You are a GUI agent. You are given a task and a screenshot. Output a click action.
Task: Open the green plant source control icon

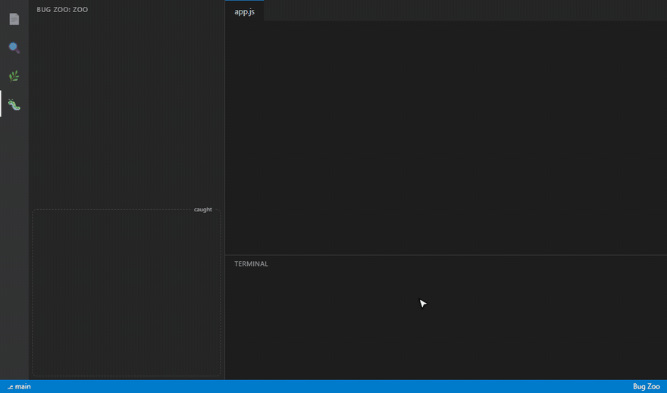(x=14, y=76)
